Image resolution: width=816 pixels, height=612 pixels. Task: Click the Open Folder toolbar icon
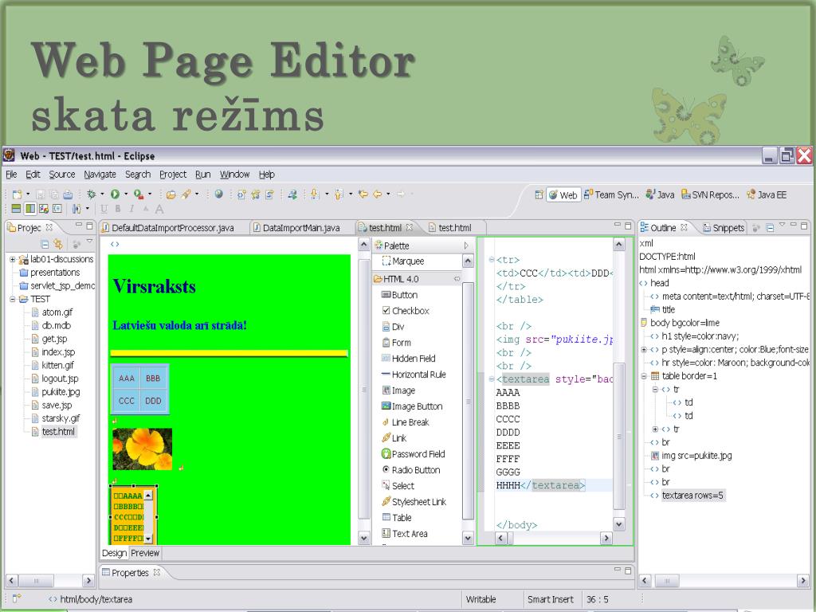click(x=171, y=194)
